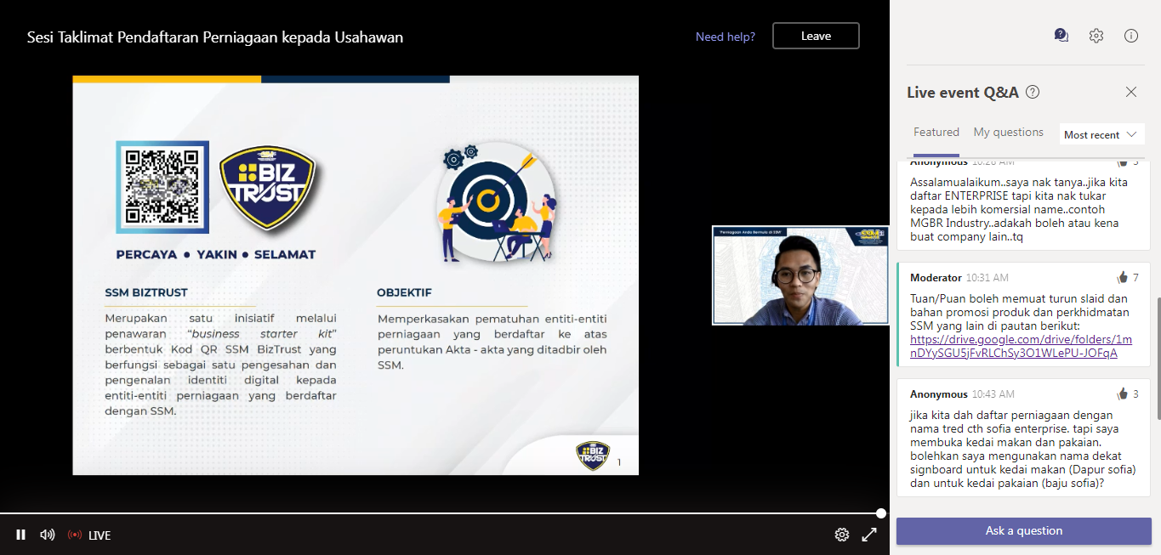This screenshot has height=555, width=1161.
Task: Close the Live event Q&A panel
Action: [1130, 93]
